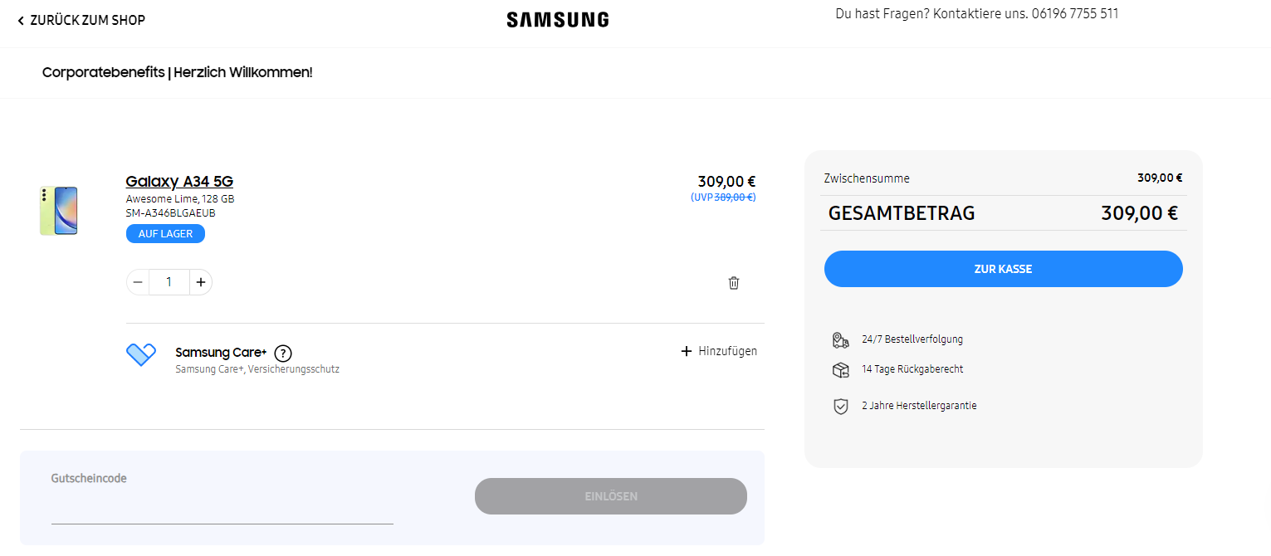Open the Galaxy A34 5G product link
Screen dimensions: 1271x556
[x=179, y=182]
